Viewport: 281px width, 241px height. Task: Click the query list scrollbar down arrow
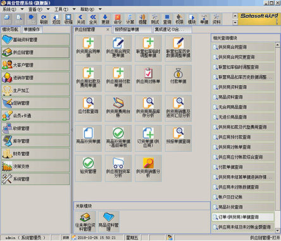point(277,230)
